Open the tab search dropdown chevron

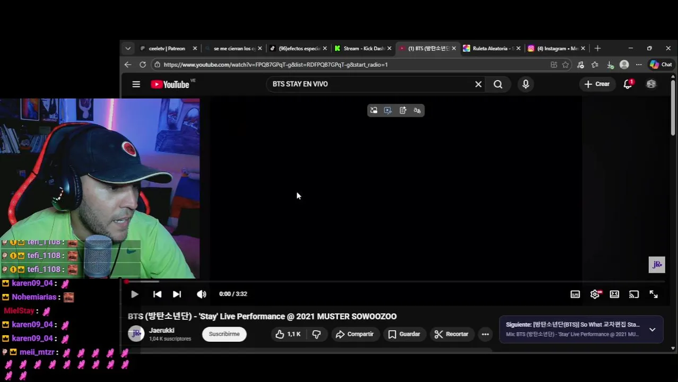pyautogui.click(x=128, y=48)
